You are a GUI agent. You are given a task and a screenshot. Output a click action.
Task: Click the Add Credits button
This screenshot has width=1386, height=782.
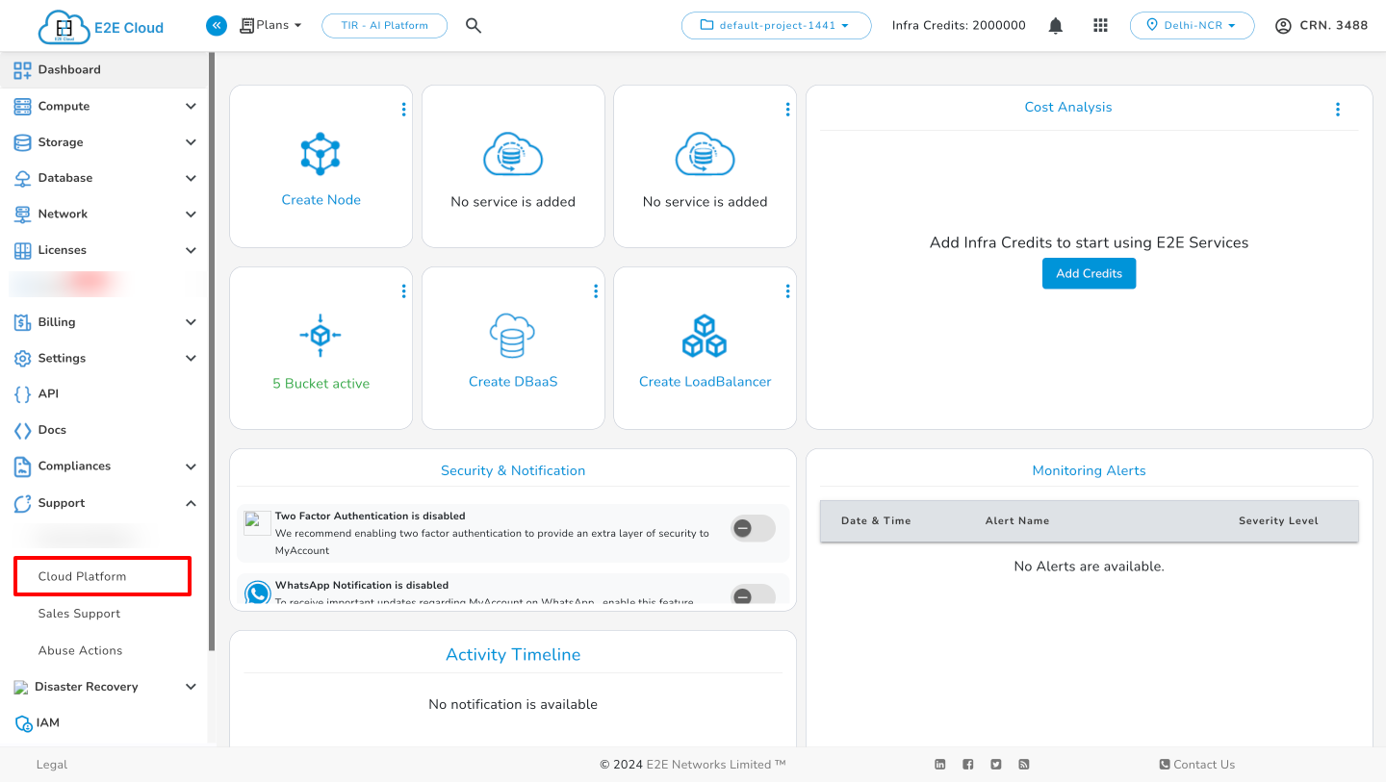tap(1089, 273)
